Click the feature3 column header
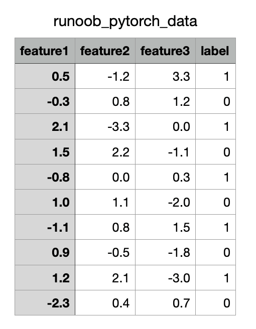256x329 pixels. (166, 51)
